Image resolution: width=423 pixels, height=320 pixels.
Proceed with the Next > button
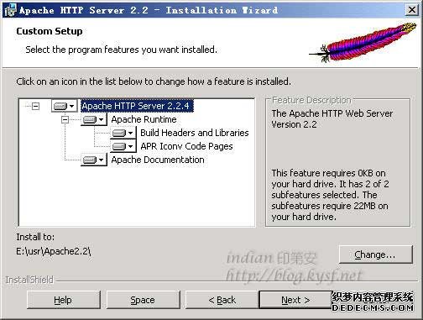tap(295, 300)
